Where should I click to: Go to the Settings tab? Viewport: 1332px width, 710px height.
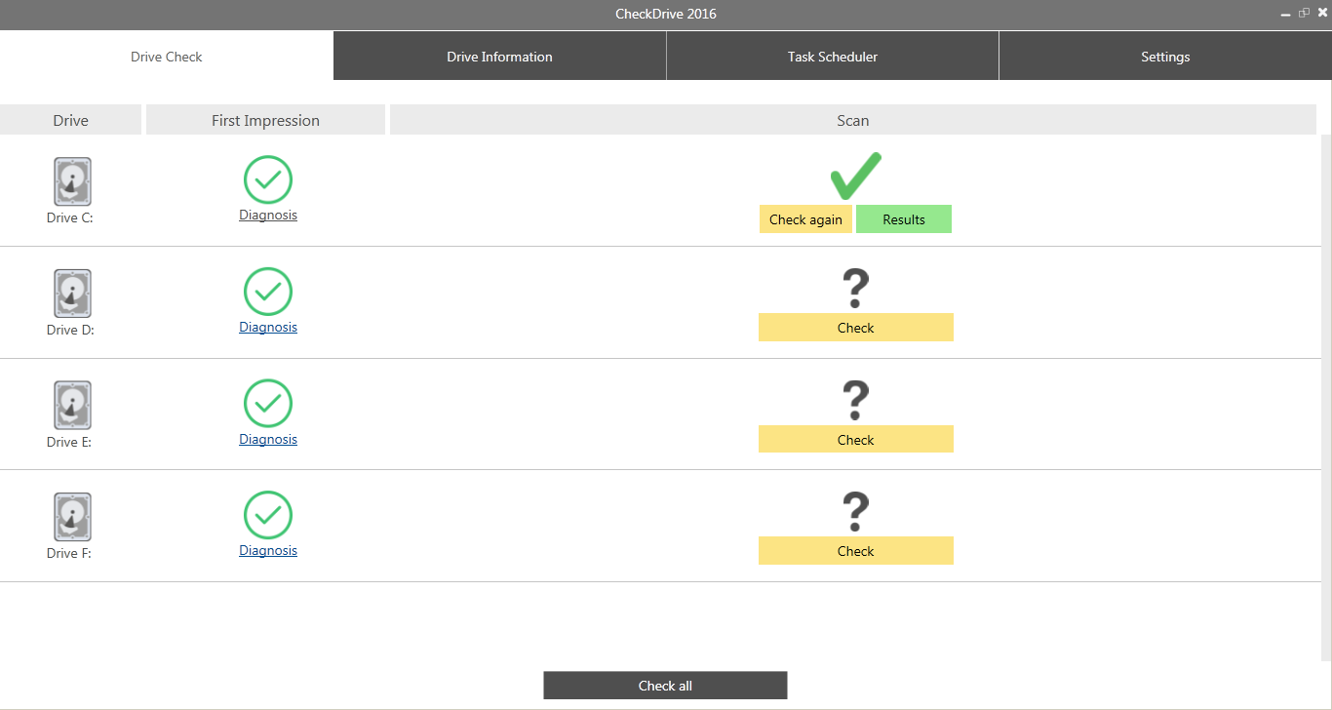click(1165, 57)
